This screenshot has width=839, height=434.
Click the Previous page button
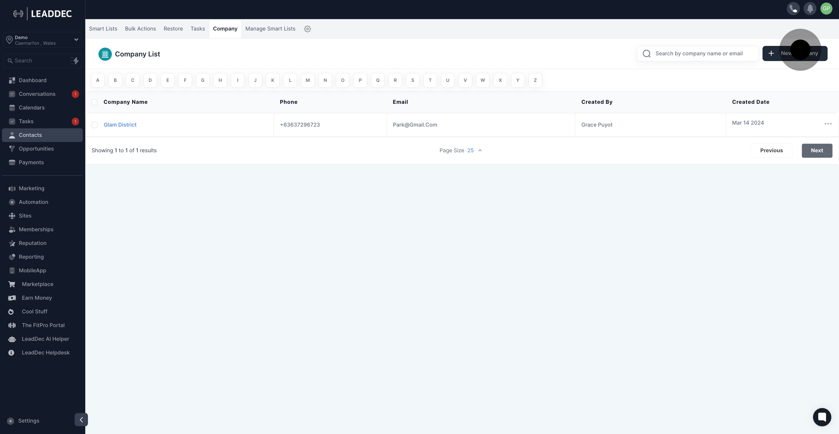[x=771, y=151]
